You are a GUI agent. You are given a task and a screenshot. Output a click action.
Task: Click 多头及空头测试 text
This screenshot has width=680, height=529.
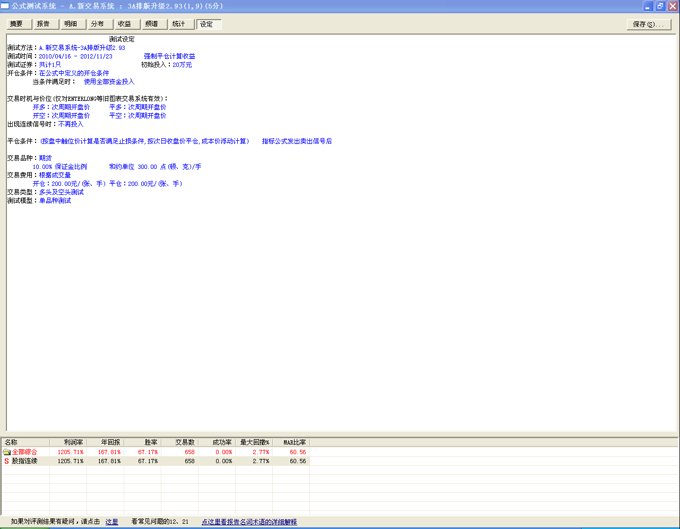[61, 192]
